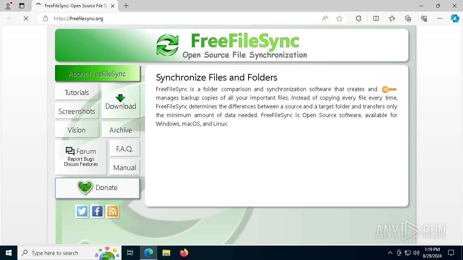Click the Synchronize Files and Folders heading
The image size is (463, 260).
click(217, 77)
